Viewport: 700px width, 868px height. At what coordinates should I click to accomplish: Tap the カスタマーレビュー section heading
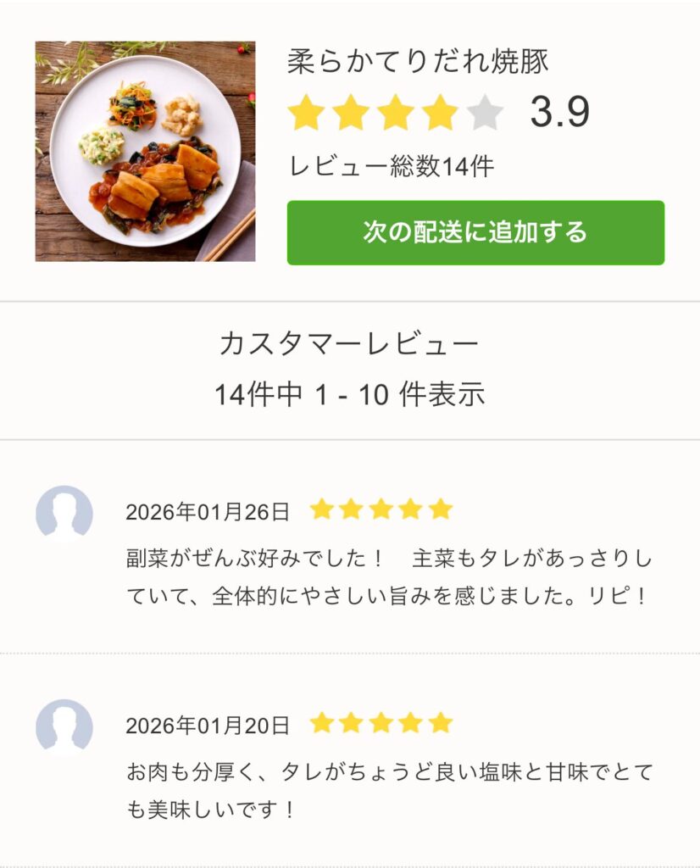coord(349,344)
